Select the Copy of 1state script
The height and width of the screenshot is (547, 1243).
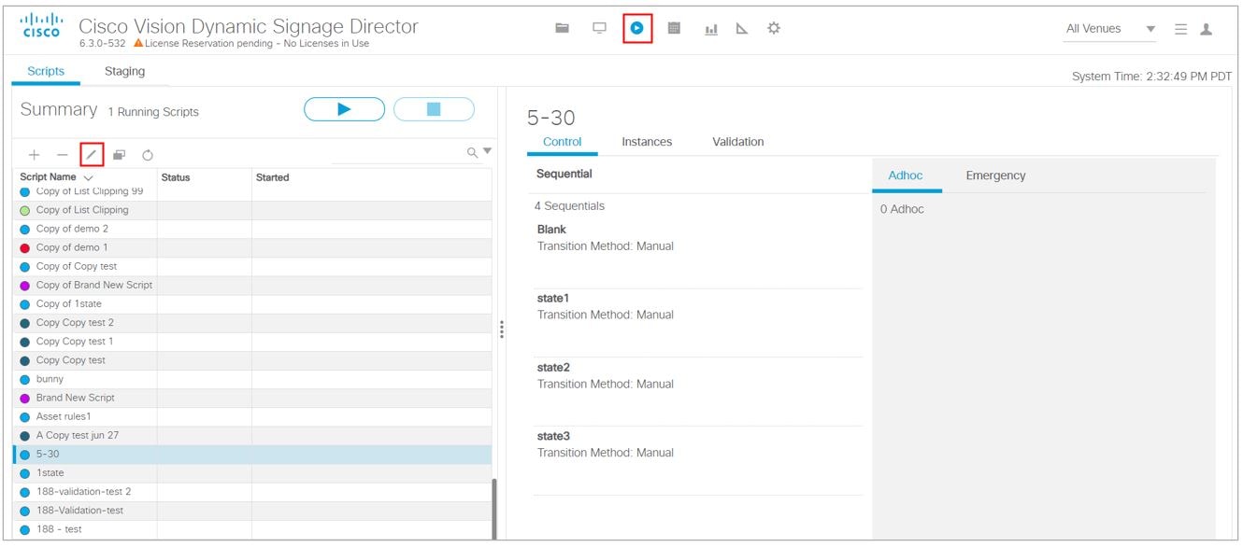[x=252, y=304]
